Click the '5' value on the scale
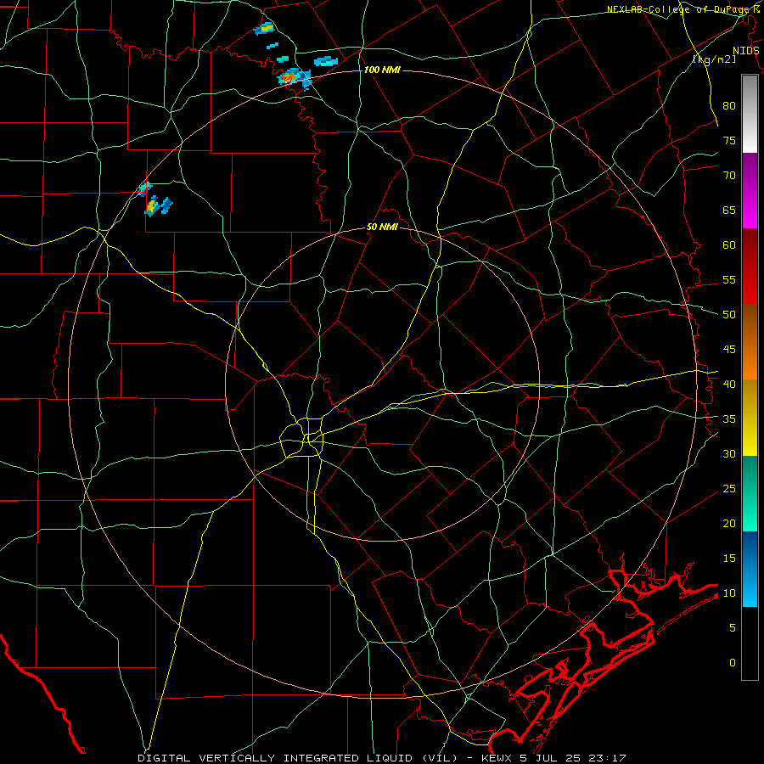Image resolution: width=764 pixels, height=764 pixels. tap(733, 628)
